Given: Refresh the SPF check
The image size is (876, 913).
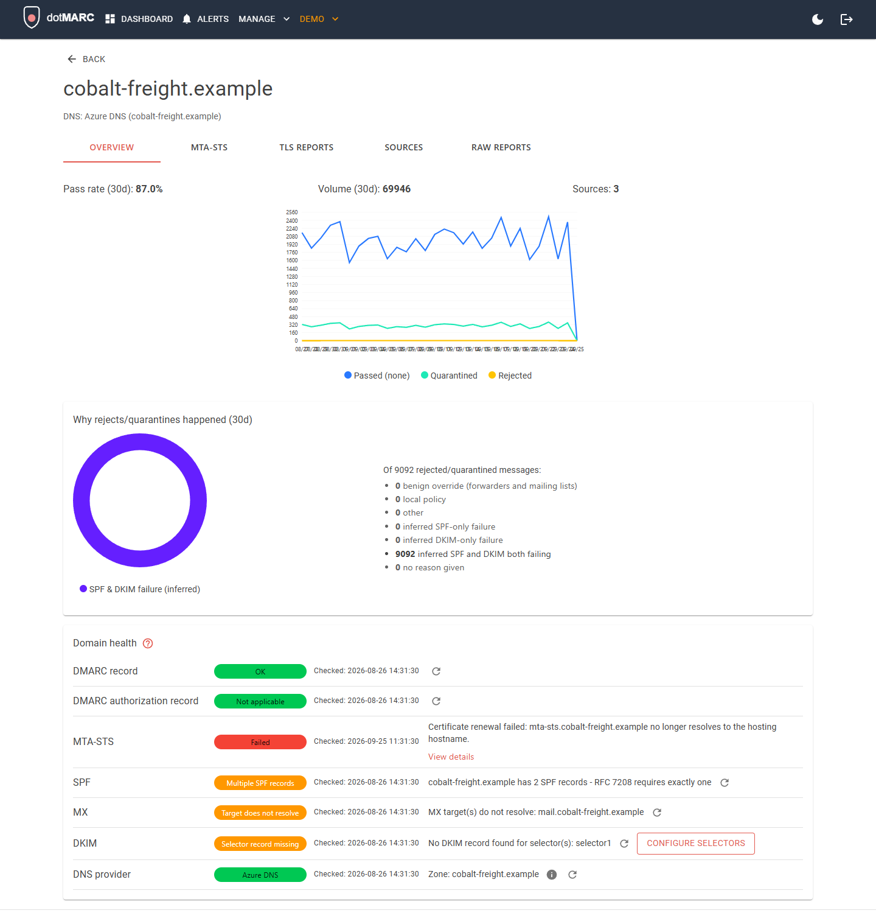Looking at the screenshot, I should coord(725,783).
